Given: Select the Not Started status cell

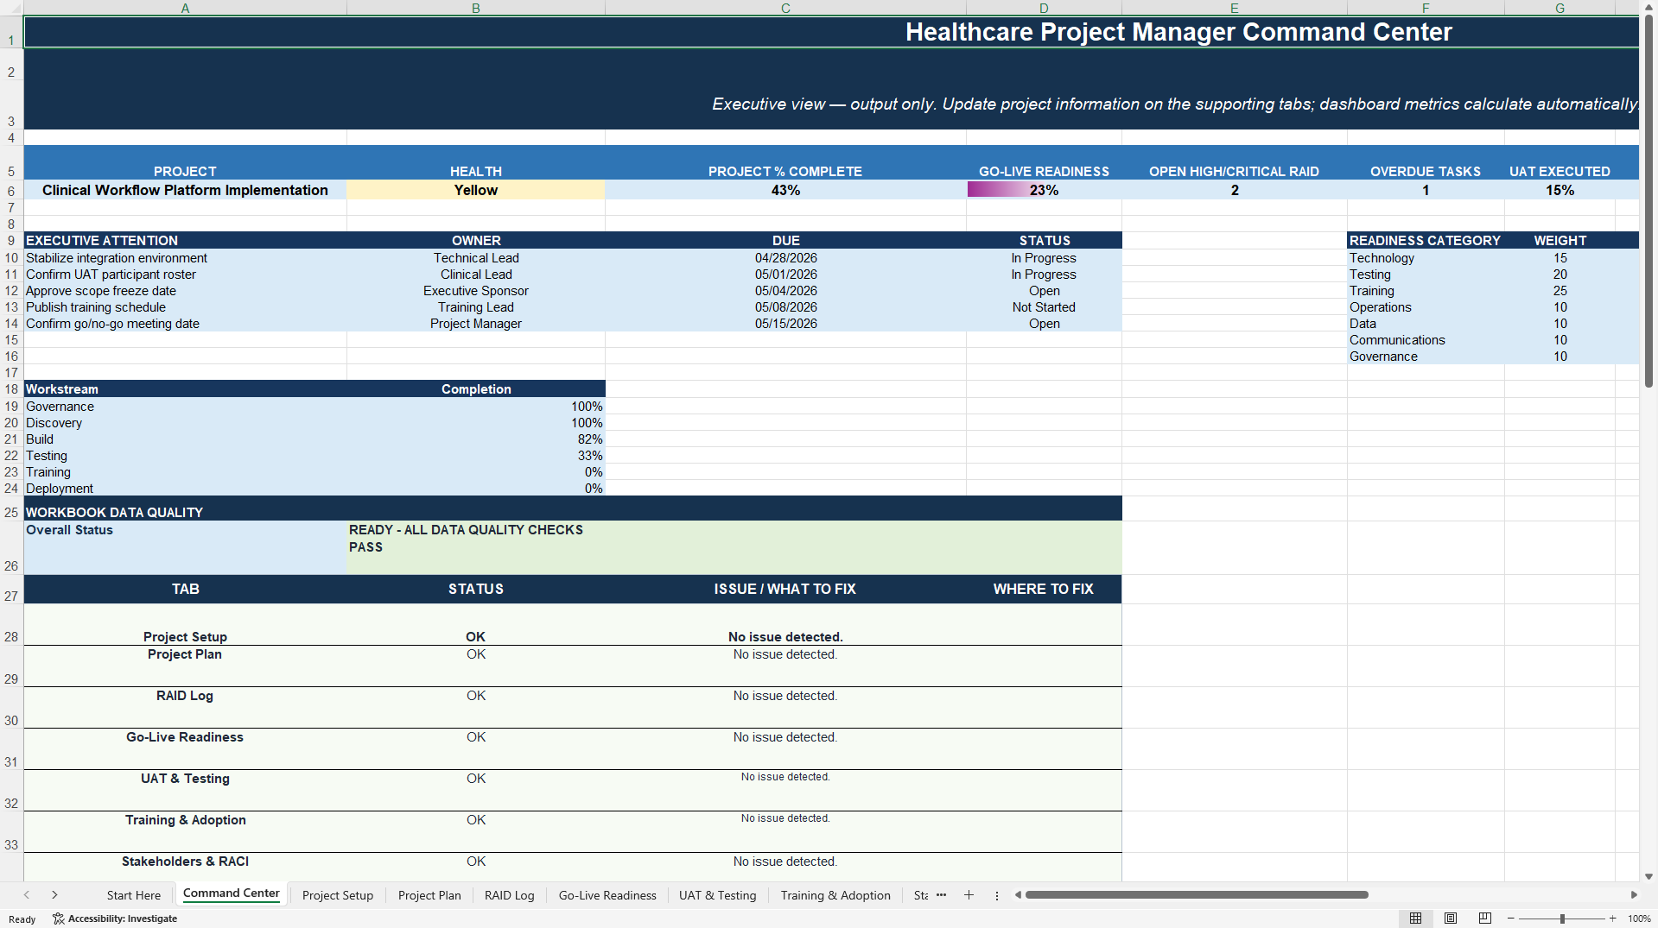Looking at the screenshot, I should click(x=1044, y=307).
